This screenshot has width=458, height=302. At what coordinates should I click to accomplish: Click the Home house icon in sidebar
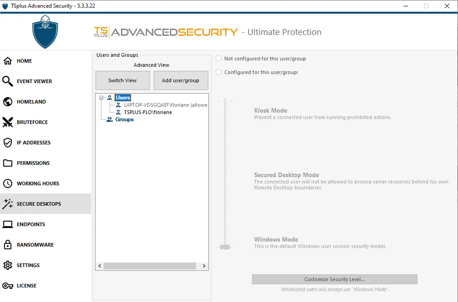point(8,61)
